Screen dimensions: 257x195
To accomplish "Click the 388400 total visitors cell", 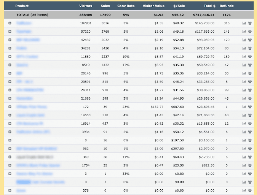I will coord(86,15).
